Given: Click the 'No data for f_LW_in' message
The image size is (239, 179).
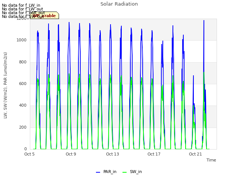Looking at the screenshot, I should click(21, 5).
